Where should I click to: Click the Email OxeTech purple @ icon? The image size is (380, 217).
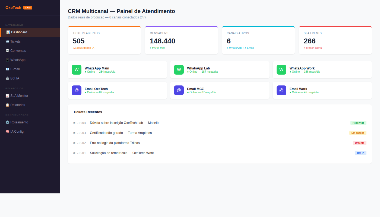[77, 90]
